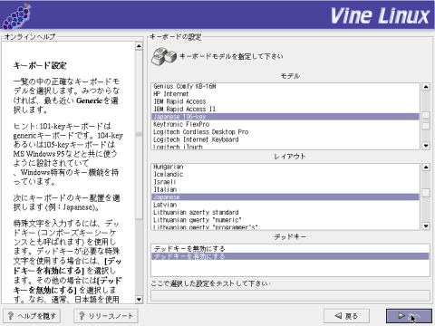Select IBM Rapid Access model
Screen dimensions: 435x326
point(285,101)
